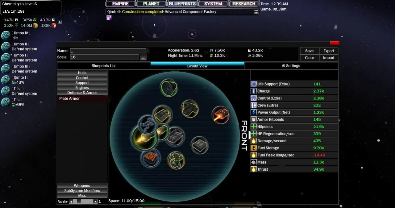Expand the Control category

click(82, 78)
